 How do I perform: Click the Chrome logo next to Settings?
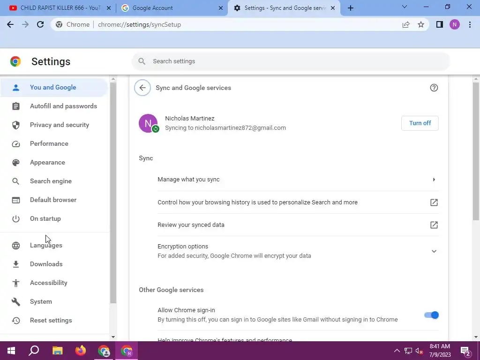[15, 61]
